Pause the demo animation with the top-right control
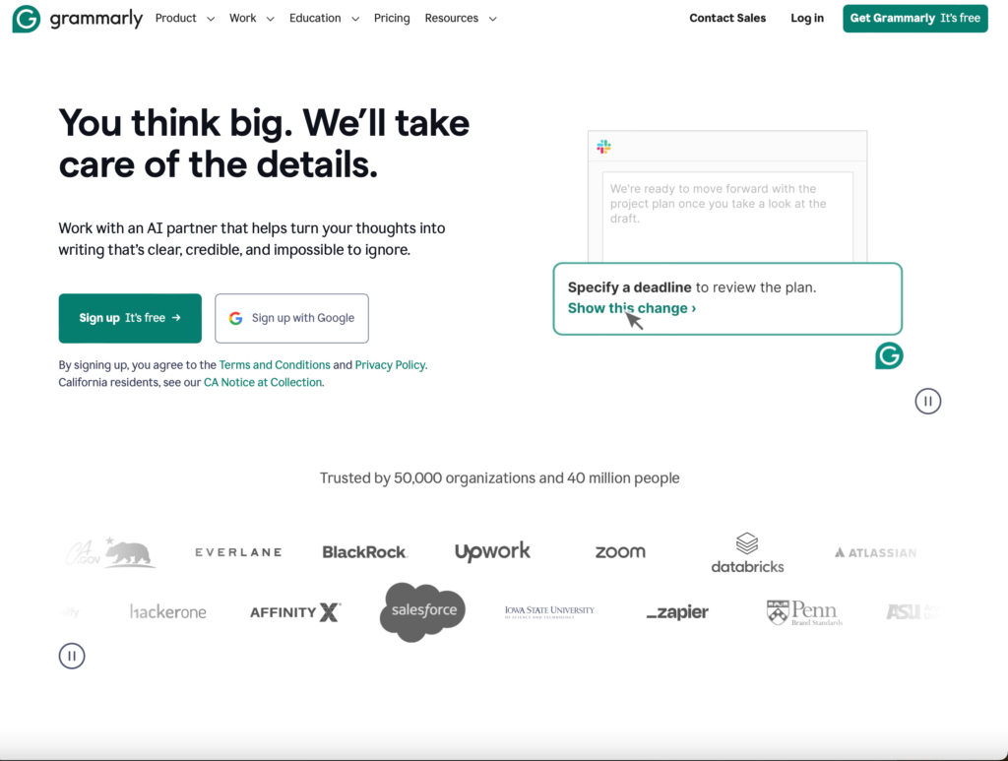 point(927,401)
